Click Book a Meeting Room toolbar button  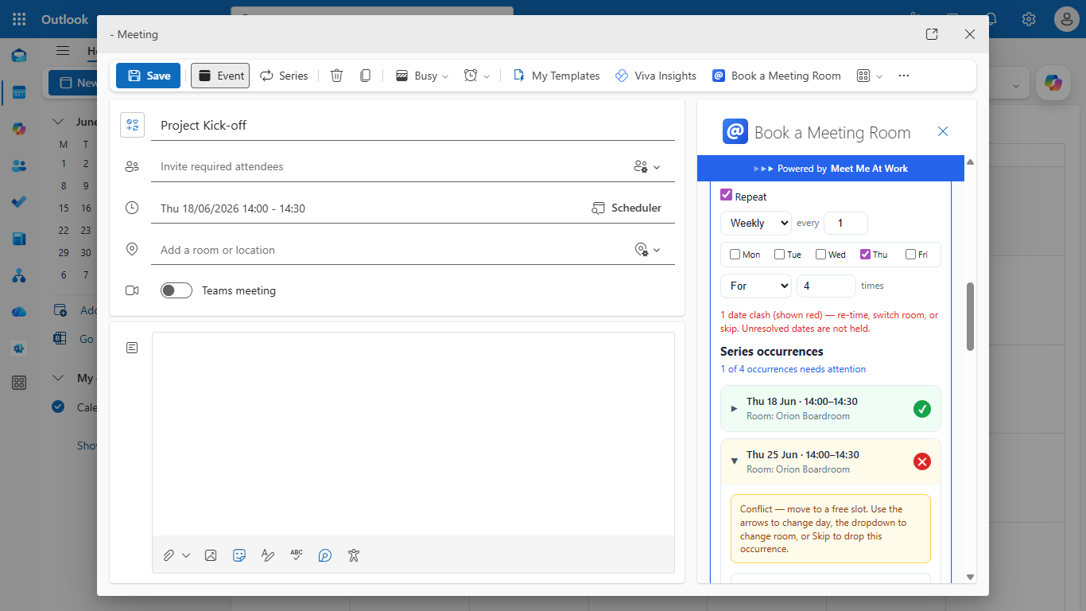click(x=776, y=76)
